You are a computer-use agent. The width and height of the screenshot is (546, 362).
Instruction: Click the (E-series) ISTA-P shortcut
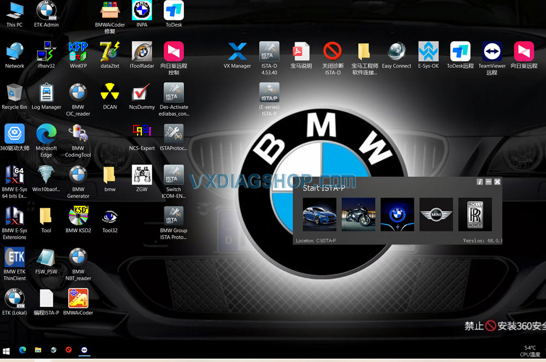pos(269,94)
